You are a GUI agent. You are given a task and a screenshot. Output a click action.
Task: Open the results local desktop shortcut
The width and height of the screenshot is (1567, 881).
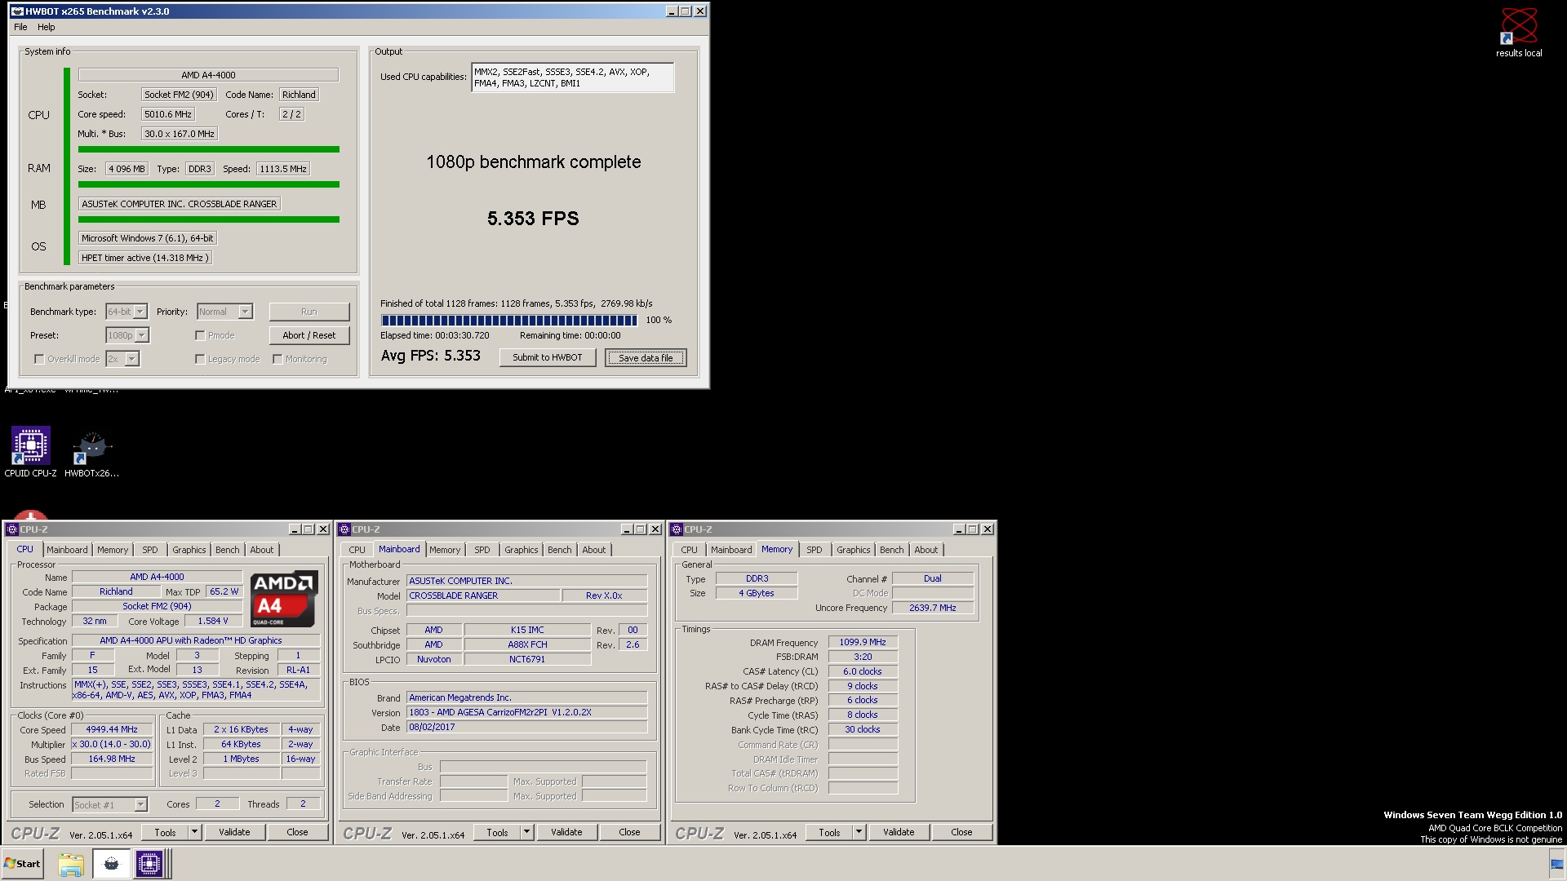[x=1518, y=33]
